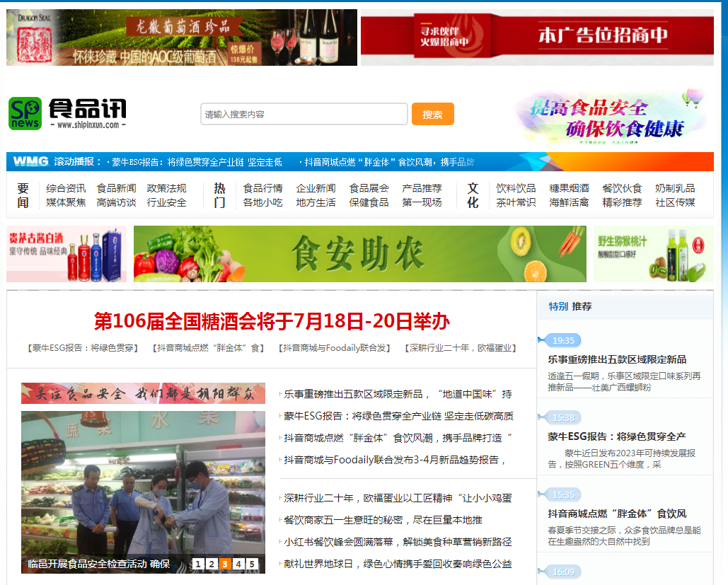This screenshot has width=728, height=585.
Task: Open 企业新闻 in the navigation
Action: [x=316, y=188]
